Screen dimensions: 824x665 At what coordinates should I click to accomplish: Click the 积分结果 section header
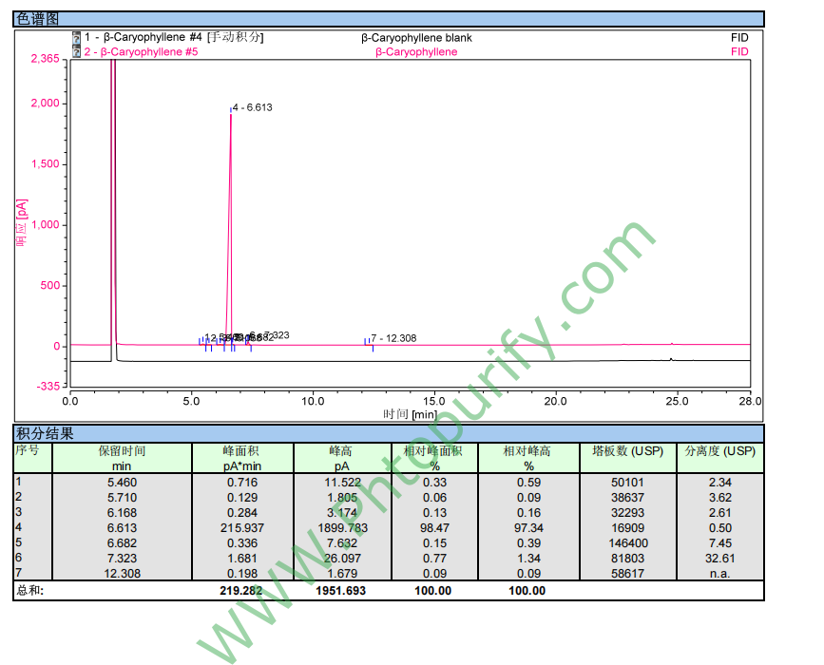(x=45, y=434)
